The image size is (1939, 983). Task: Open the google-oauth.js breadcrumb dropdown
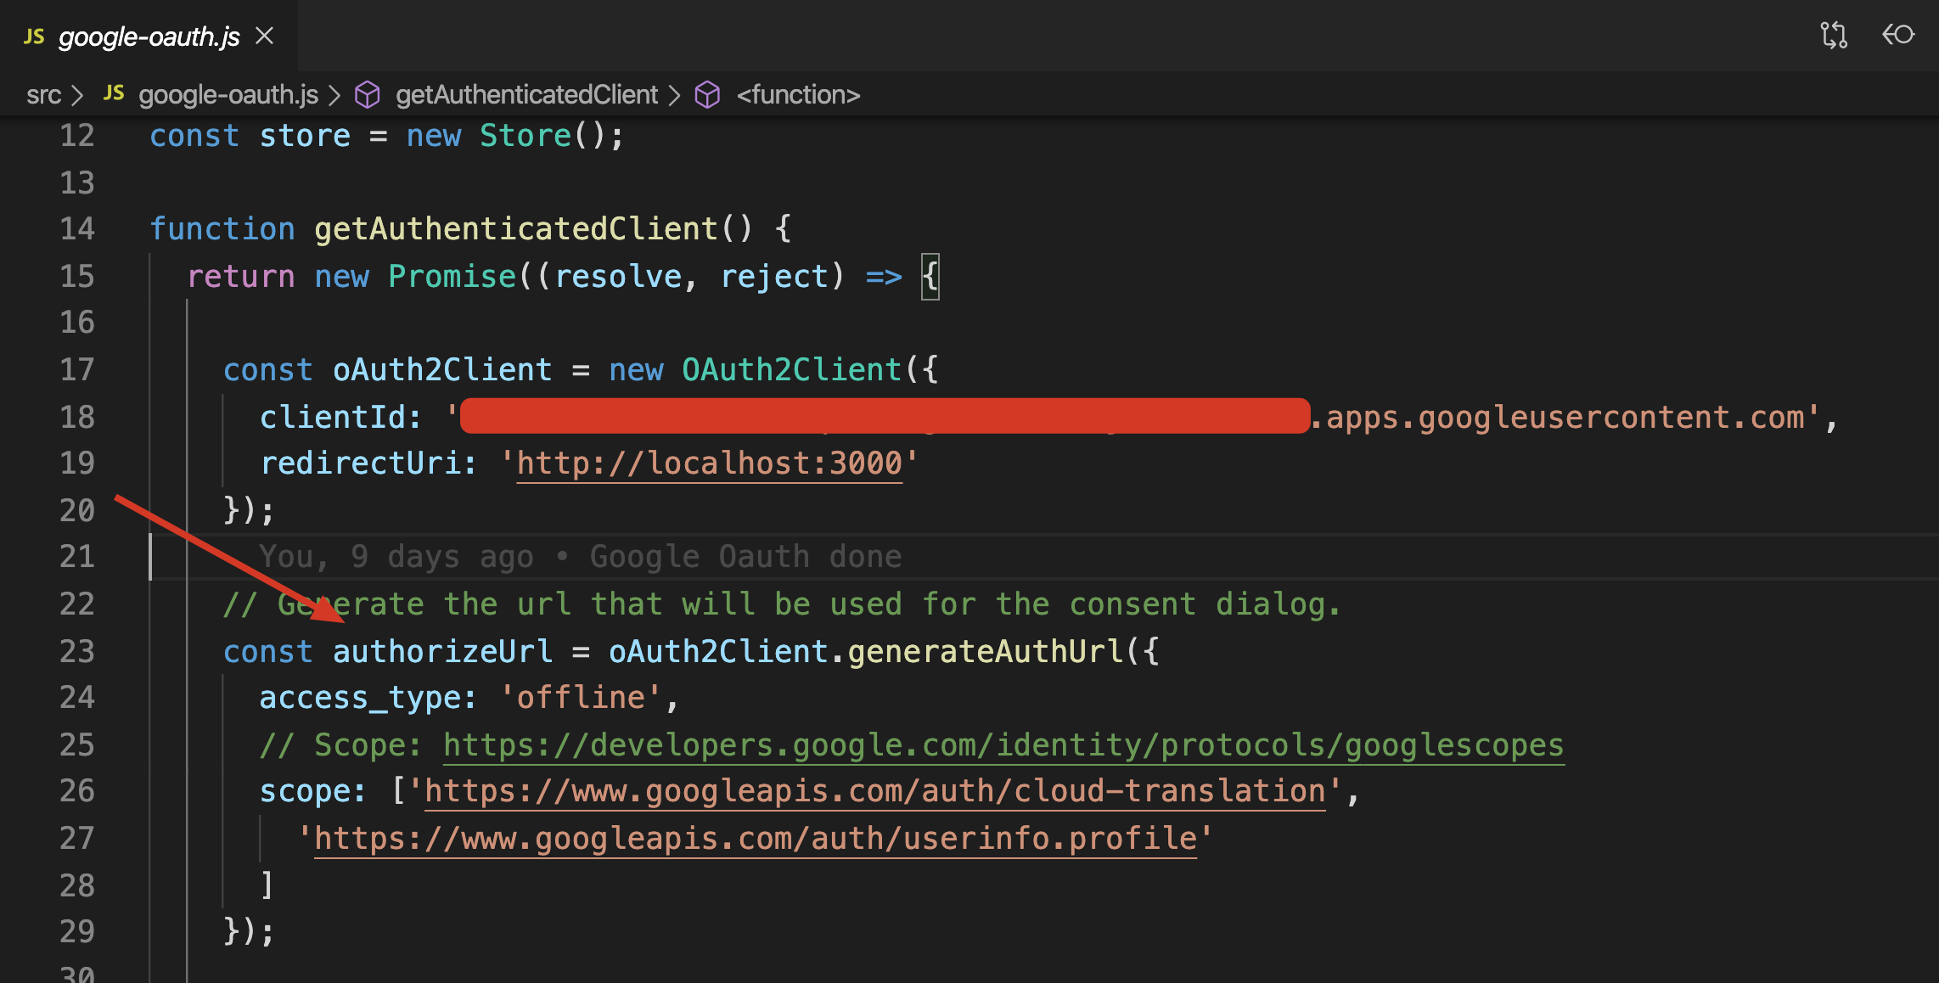[228, 94]
